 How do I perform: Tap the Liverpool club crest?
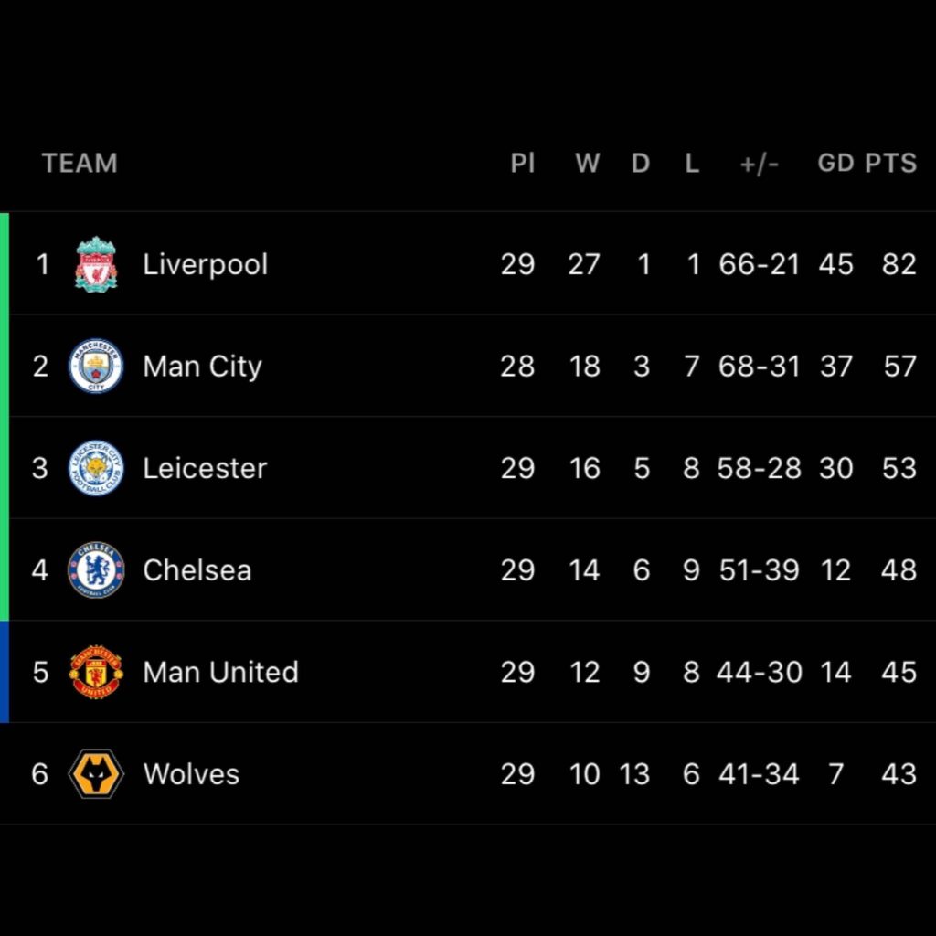point(96,264)
